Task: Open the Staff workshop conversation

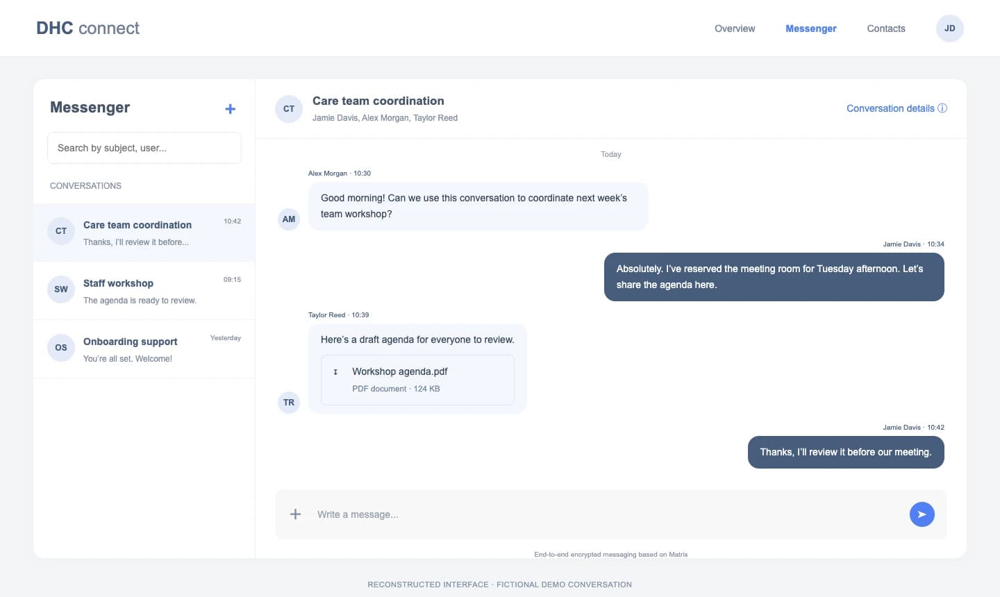Action: tap(144, 291)
